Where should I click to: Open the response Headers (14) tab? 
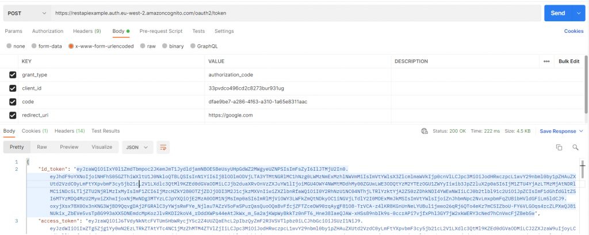pos(69,131)
